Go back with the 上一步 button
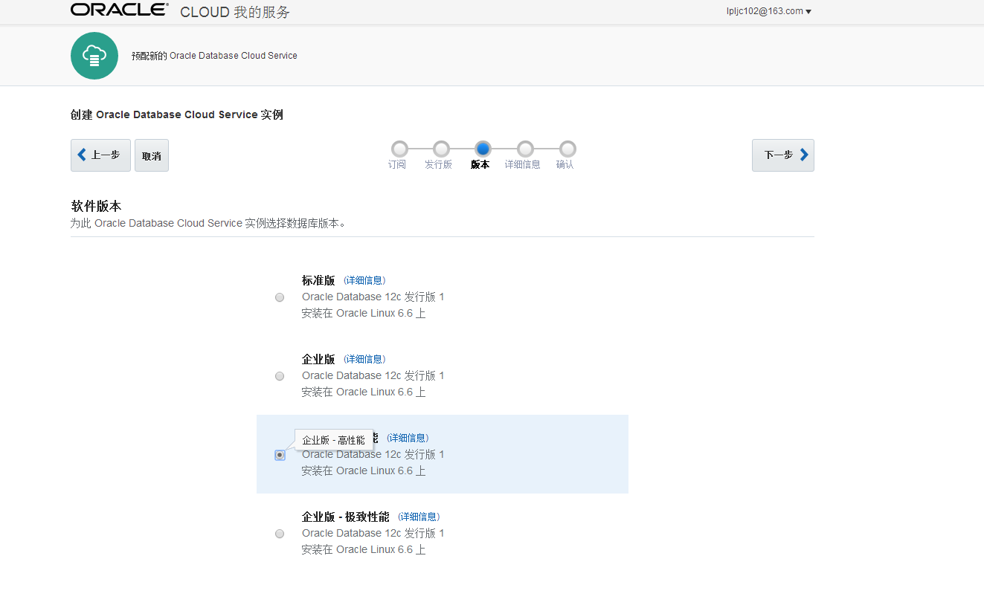 (x=100, y=155)
